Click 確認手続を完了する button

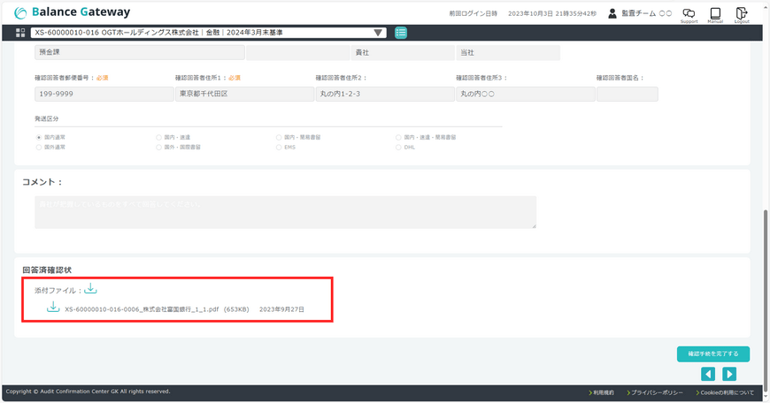713,354
